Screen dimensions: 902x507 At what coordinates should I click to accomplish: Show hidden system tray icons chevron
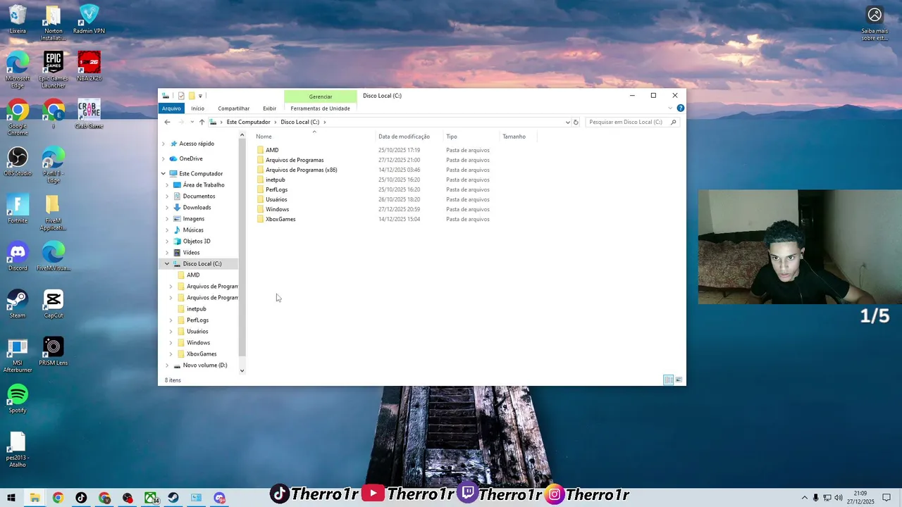804,498
